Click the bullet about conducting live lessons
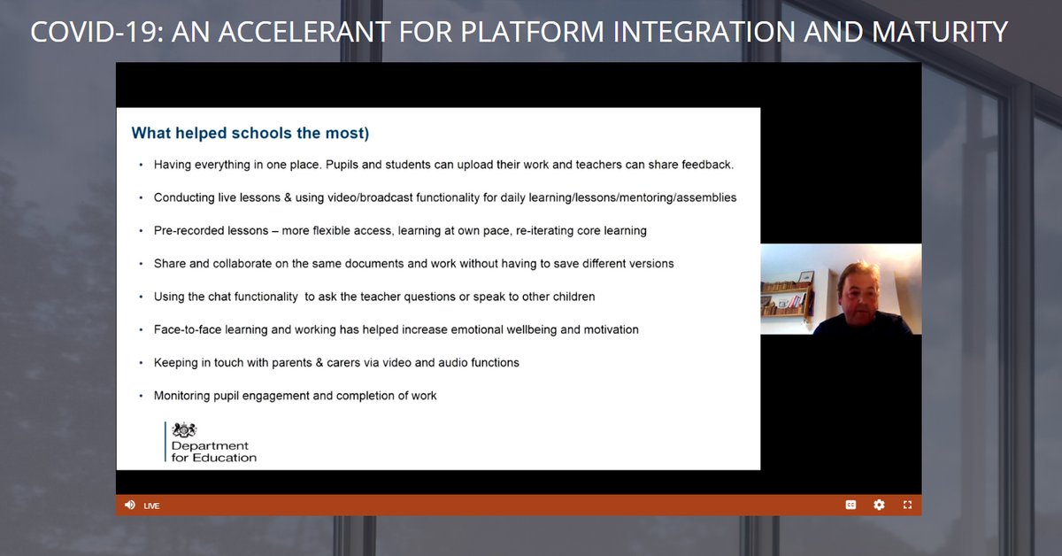The image size is (1062, 556). pyautogui.click(x=445, y=197)
